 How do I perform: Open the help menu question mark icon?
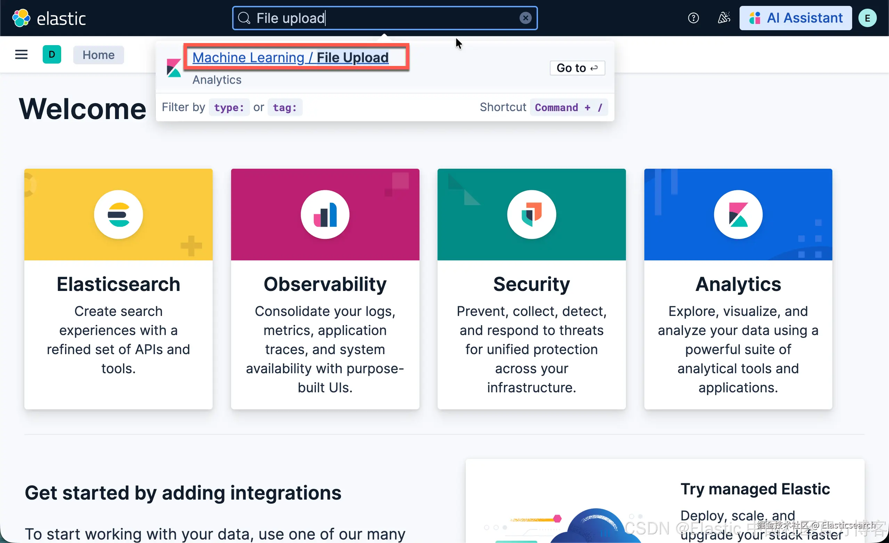tap(693, 18)
